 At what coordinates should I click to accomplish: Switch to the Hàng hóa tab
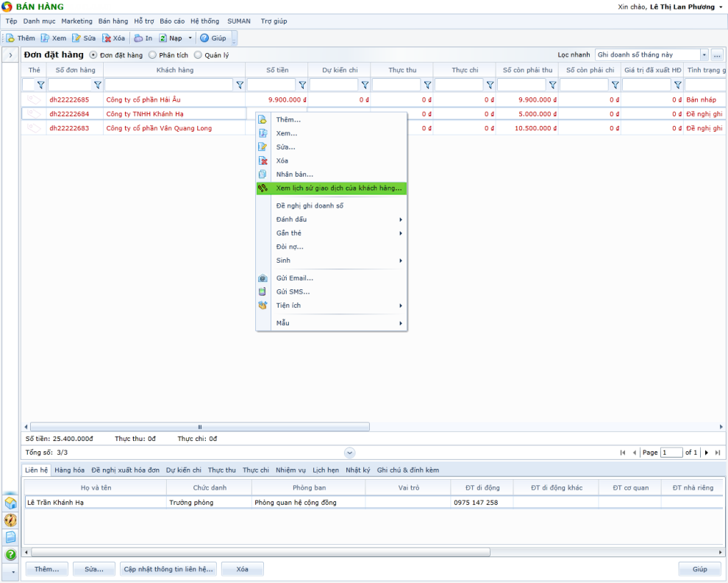pos(69,470)
